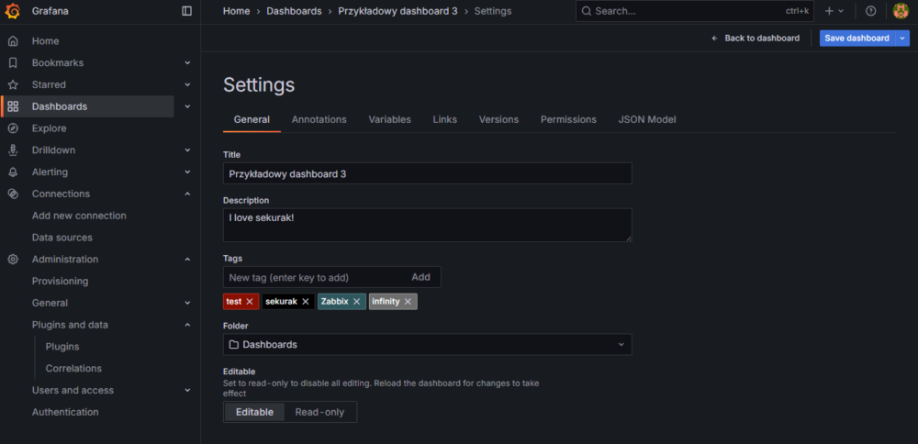Click the Explore compass icon in sidebar

13,128
